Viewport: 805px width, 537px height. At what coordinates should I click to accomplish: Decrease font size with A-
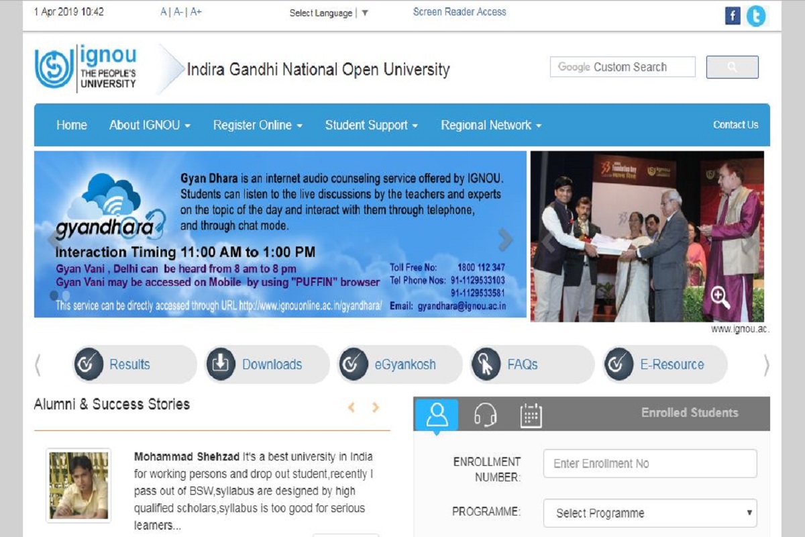tap(178, 12)
